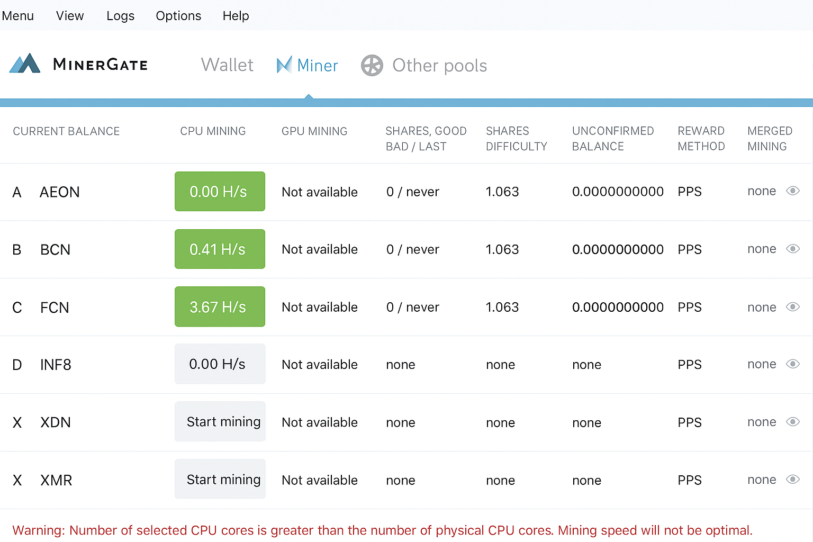This screenshot has width=813, height=542.
Task: Switch to the Wallet tab
Action: (x=227, y=65)
